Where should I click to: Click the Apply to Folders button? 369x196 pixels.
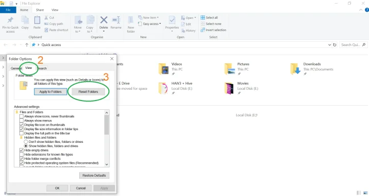tap(51, 92)
